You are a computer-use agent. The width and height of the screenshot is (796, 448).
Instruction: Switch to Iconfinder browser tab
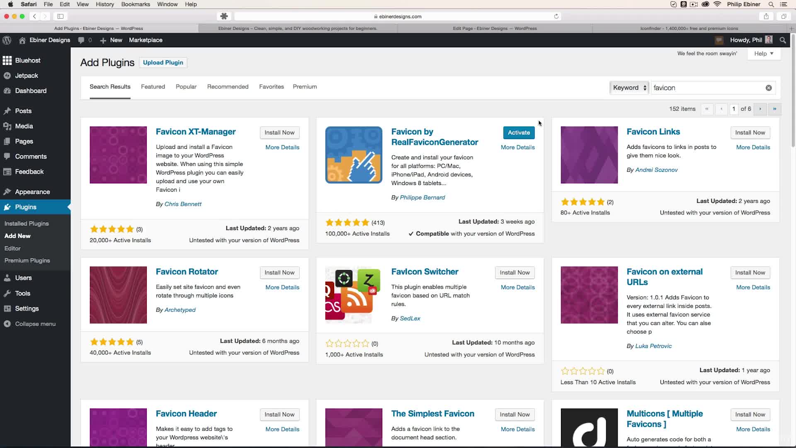[x=689, y=29]
